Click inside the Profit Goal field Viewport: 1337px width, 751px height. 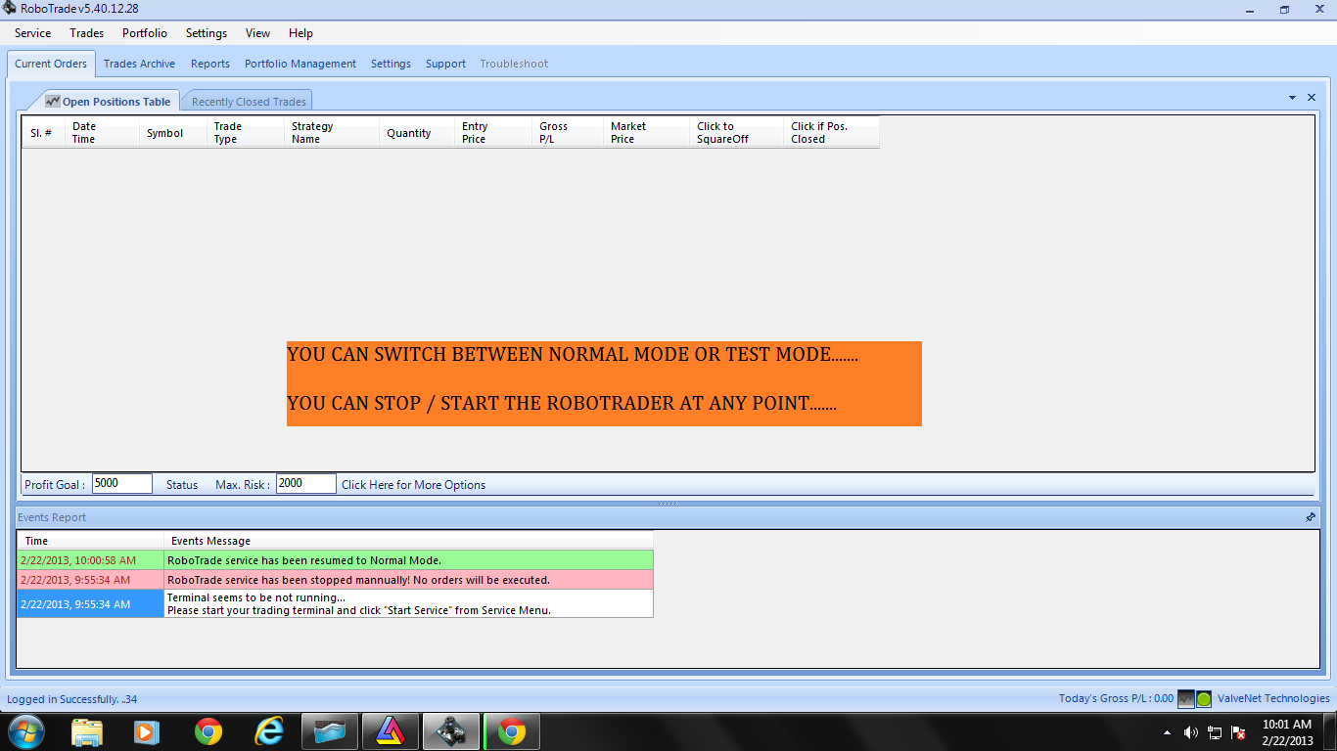click(x=121, y=483)
